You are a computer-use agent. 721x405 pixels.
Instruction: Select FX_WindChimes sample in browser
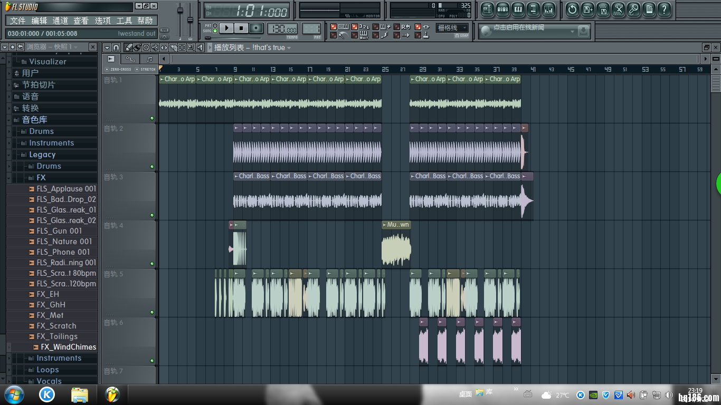[x=68, y=347]
